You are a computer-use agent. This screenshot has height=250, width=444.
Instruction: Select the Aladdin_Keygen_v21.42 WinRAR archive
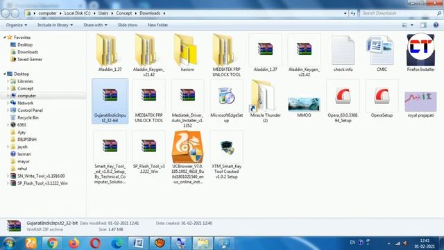pyautogui.click(x=304, y=55)
